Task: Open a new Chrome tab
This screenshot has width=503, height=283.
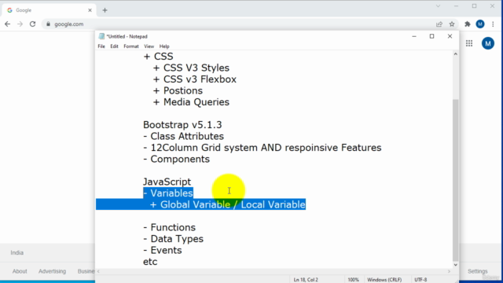Action: [x=105, y=10]
